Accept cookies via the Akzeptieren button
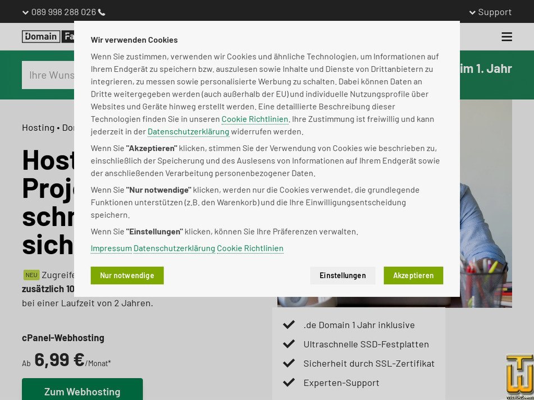The width and height of the screenshot is (534, 400). (x=413, y=275)
